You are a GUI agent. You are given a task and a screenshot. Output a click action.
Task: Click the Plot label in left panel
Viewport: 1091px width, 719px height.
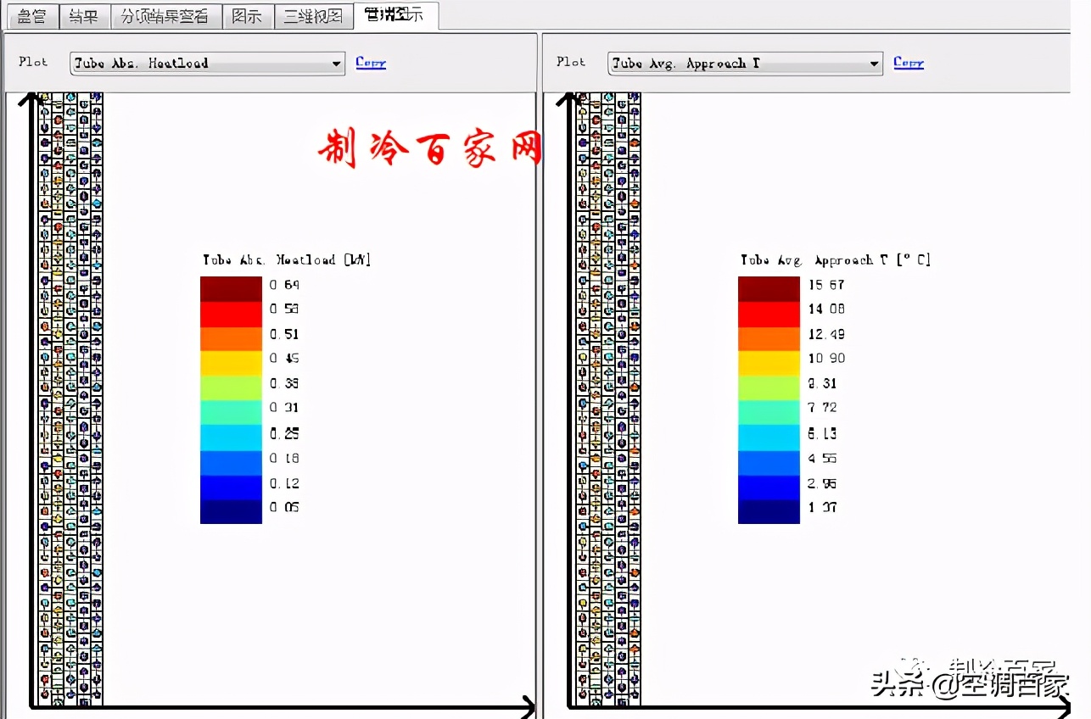point(33,62)
